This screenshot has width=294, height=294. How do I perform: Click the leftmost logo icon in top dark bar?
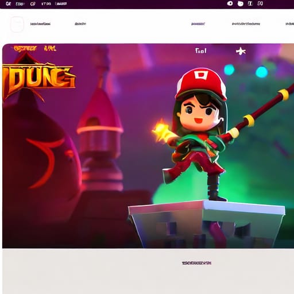click(8, 3)
